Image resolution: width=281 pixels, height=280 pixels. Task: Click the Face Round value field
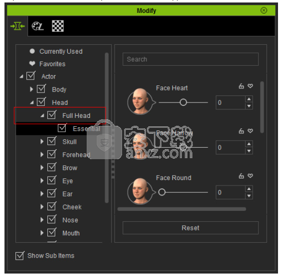[231, 192]
